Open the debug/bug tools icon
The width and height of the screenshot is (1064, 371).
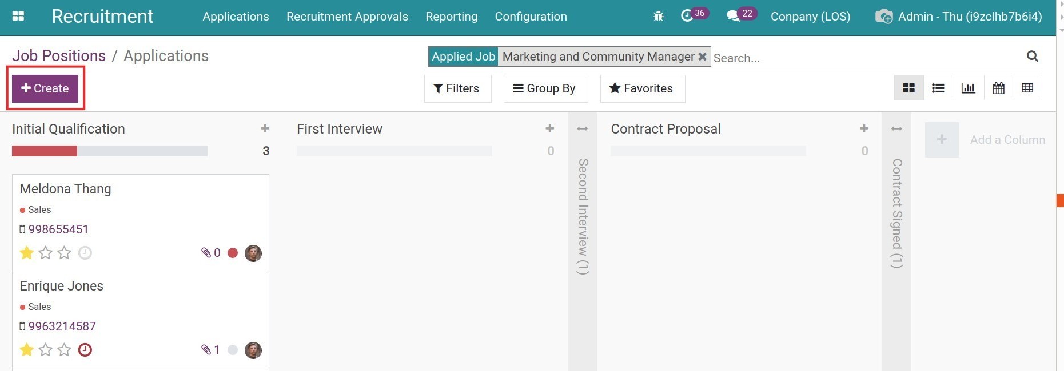658,16
